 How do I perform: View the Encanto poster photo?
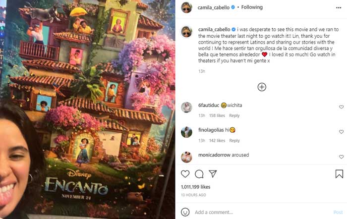88,109
